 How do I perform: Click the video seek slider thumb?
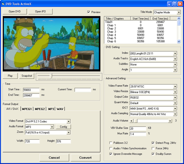51,76
